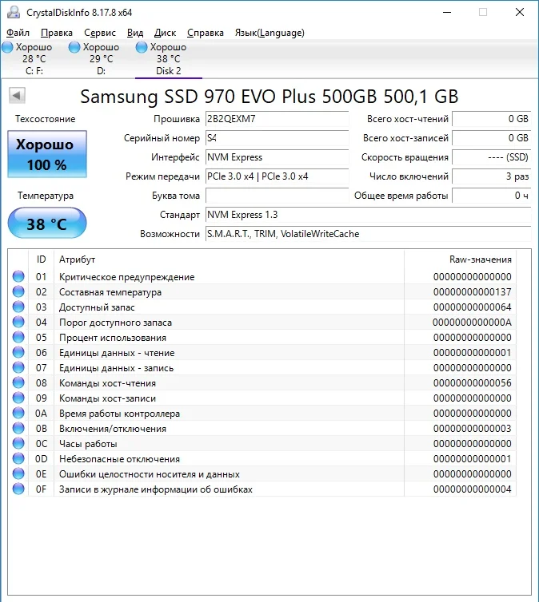Click the Общее время работы value 0 ч
The height and width of the screenshot is (602, 539).
coord(491,196)
